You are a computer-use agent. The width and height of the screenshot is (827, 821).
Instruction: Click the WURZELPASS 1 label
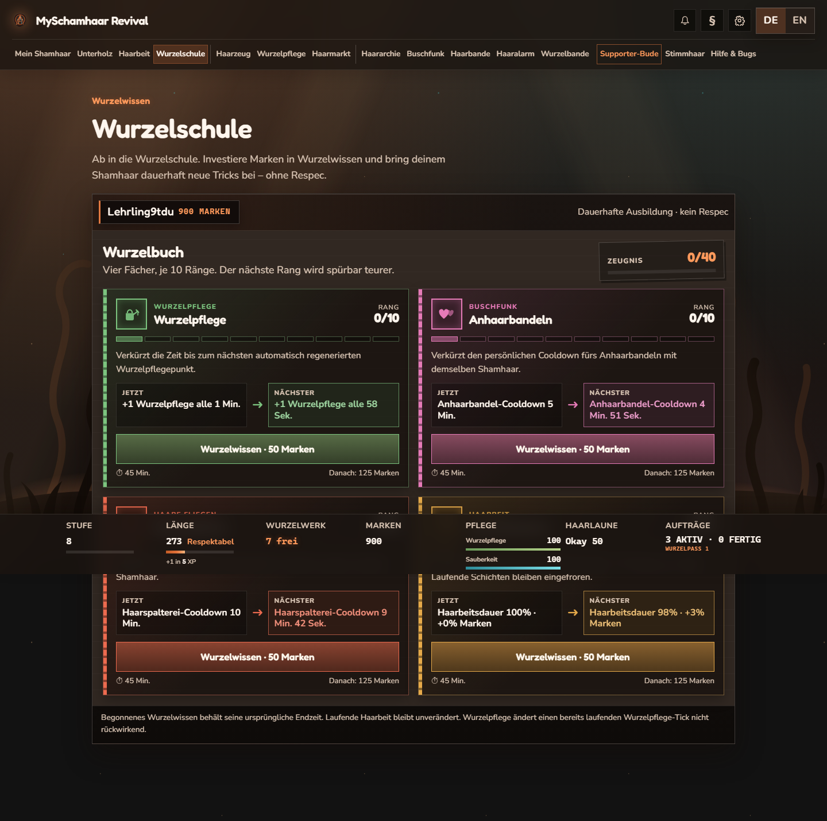click(x=687, y=549)
